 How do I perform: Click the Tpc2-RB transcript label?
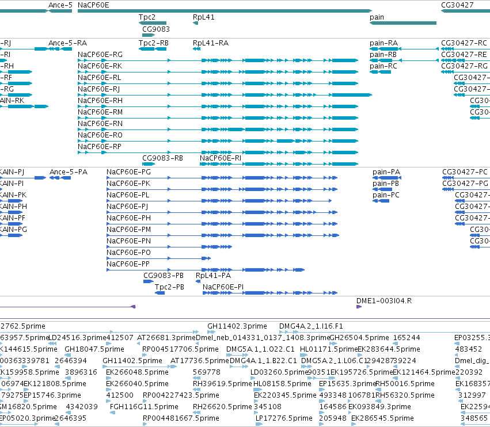click(x=154, y=43)
